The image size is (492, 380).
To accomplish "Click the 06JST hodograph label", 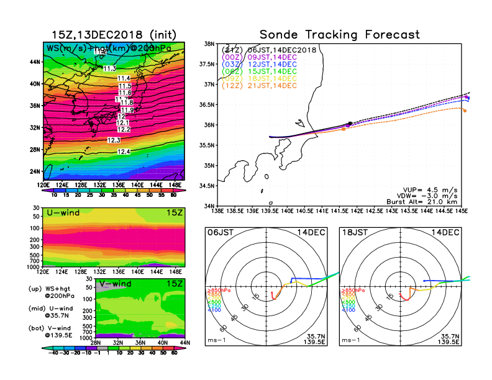I will click(x=221, y=232).
